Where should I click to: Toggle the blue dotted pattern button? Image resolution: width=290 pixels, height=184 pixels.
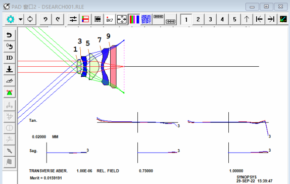coord(147,19)
